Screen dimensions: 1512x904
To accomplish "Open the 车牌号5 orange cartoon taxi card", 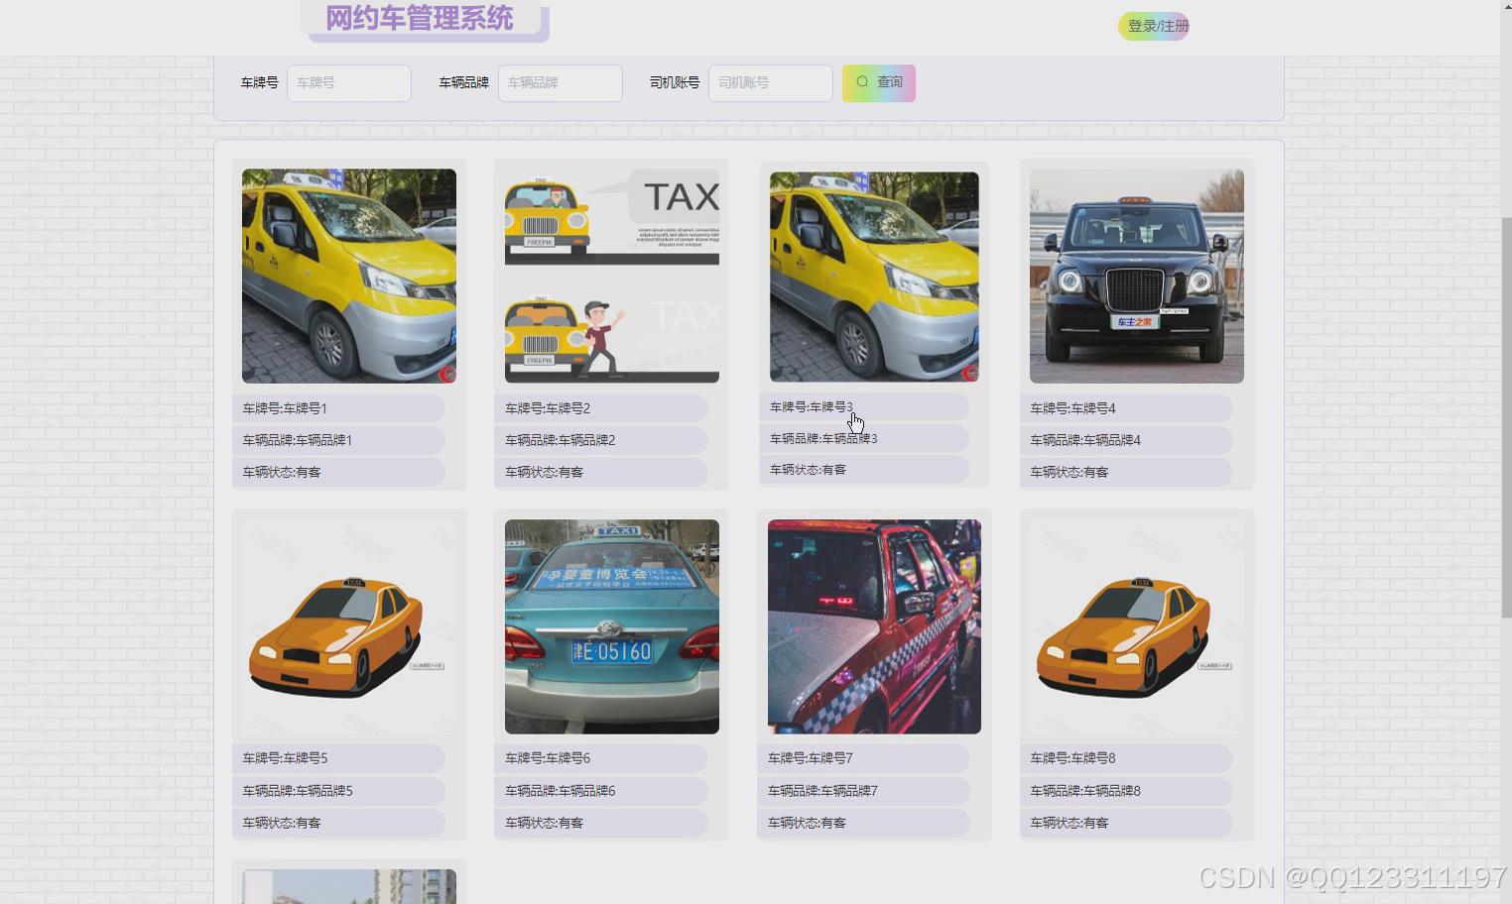I will (x=348, y=625).
